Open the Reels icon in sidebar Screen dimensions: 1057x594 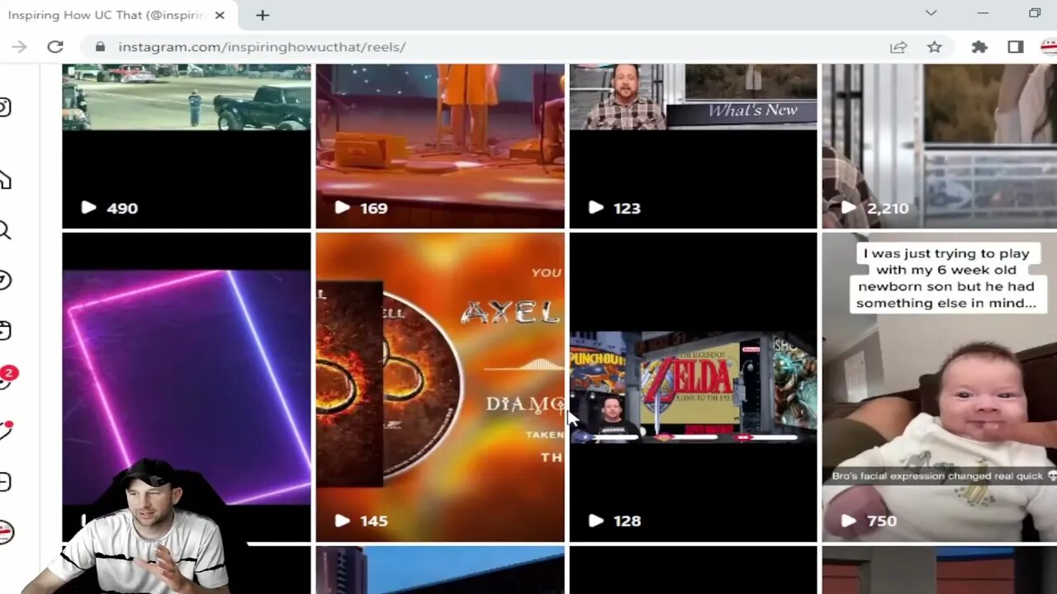tap(4, 331)
